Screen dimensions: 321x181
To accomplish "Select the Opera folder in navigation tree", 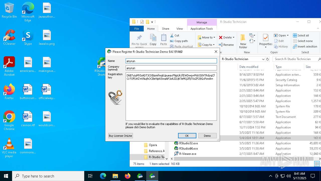I will 150,145.
